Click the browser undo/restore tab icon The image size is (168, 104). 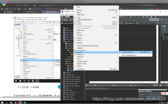click(21, 5)
